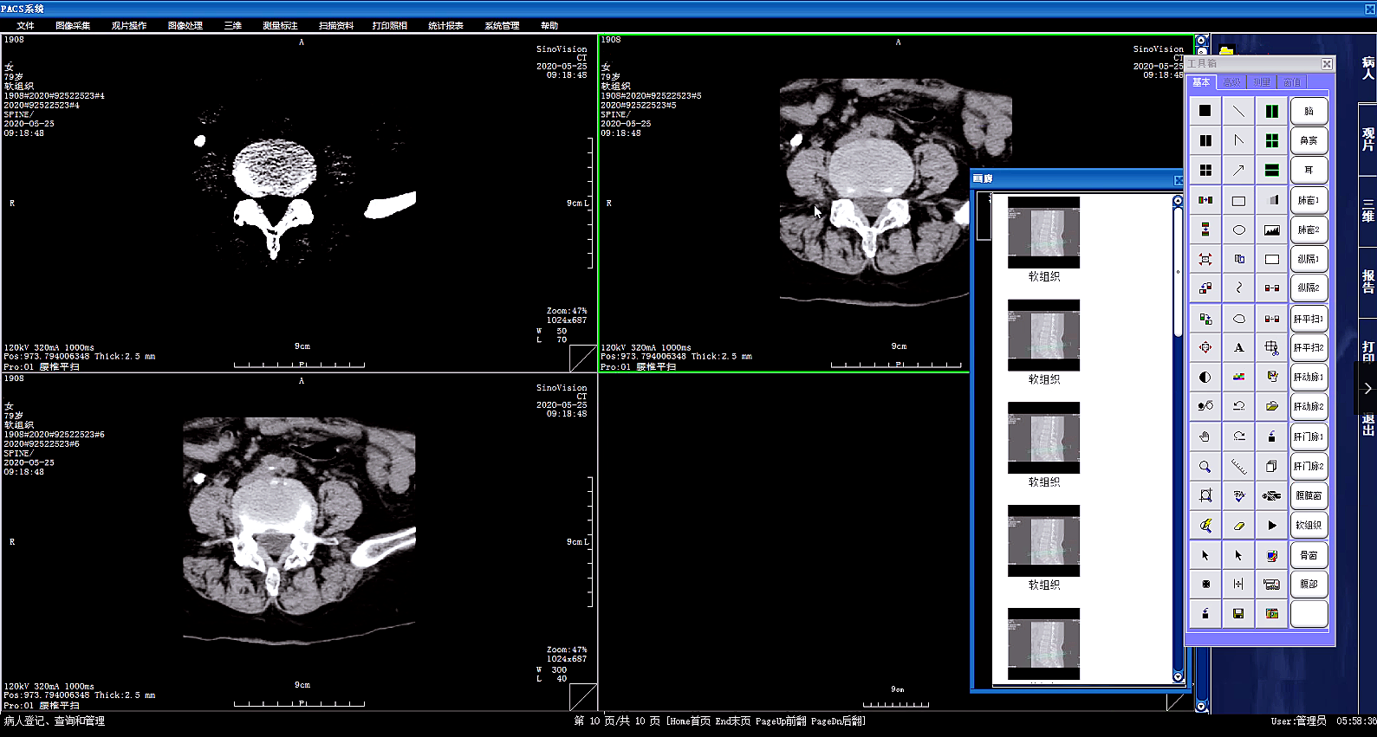Apply the 肝平扫1 window preset

(x=1309, y=319)
